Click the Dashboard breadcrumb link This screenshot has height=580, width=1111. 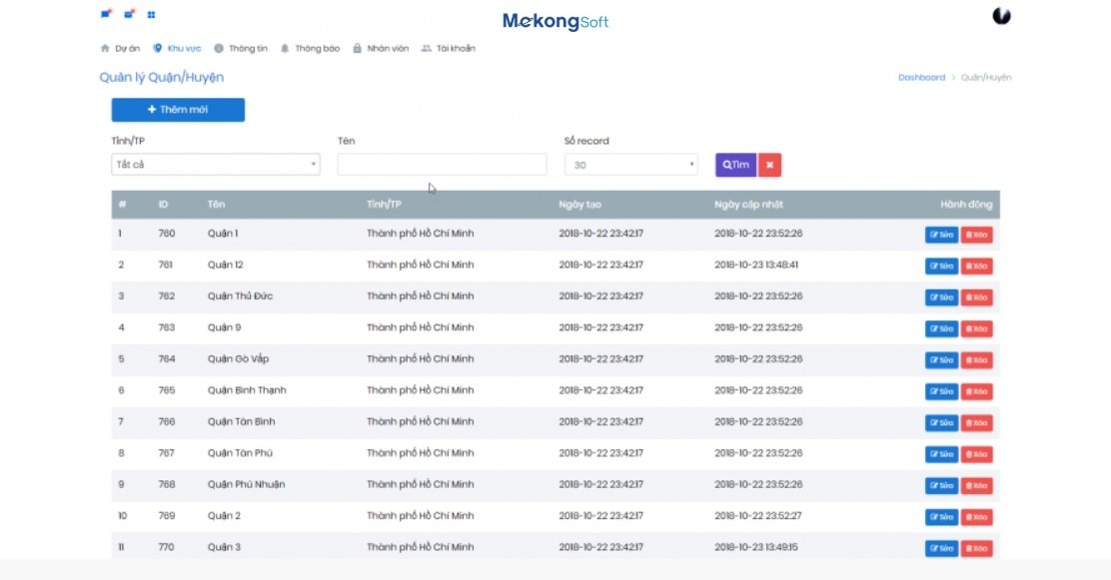pyautogui.click(x=921, y=77)
